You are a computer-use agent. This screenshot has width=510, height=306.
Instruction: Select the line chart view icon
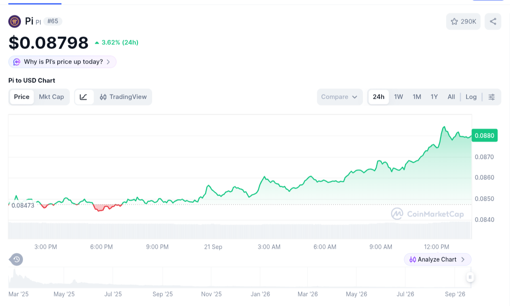[x=84, y=97]
